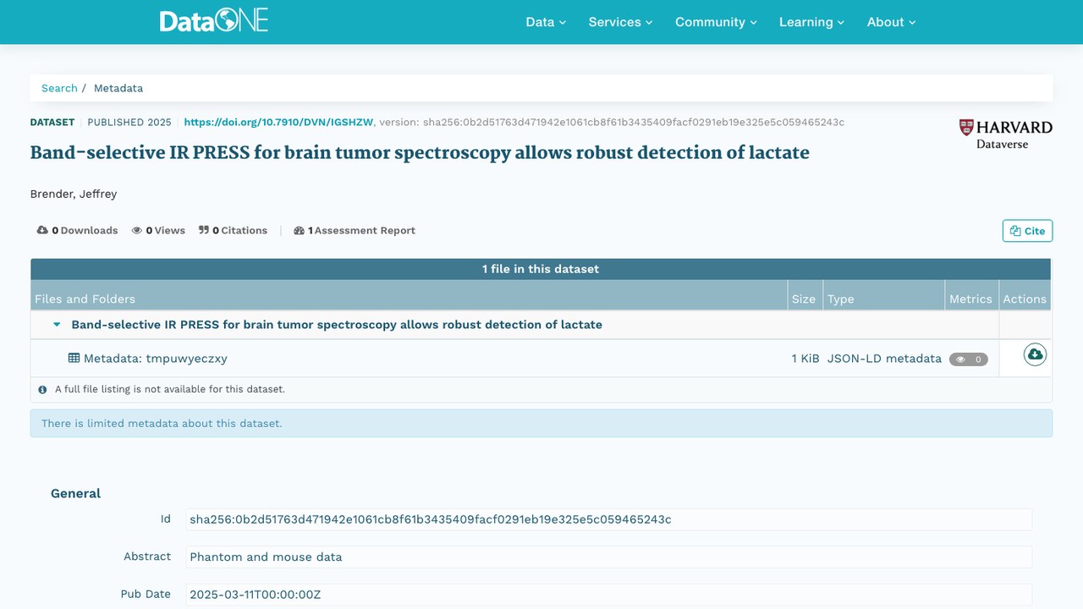Click the Metadata breadcrumb item
Screen dimensions: 1083x609
(x=118, y=88)
